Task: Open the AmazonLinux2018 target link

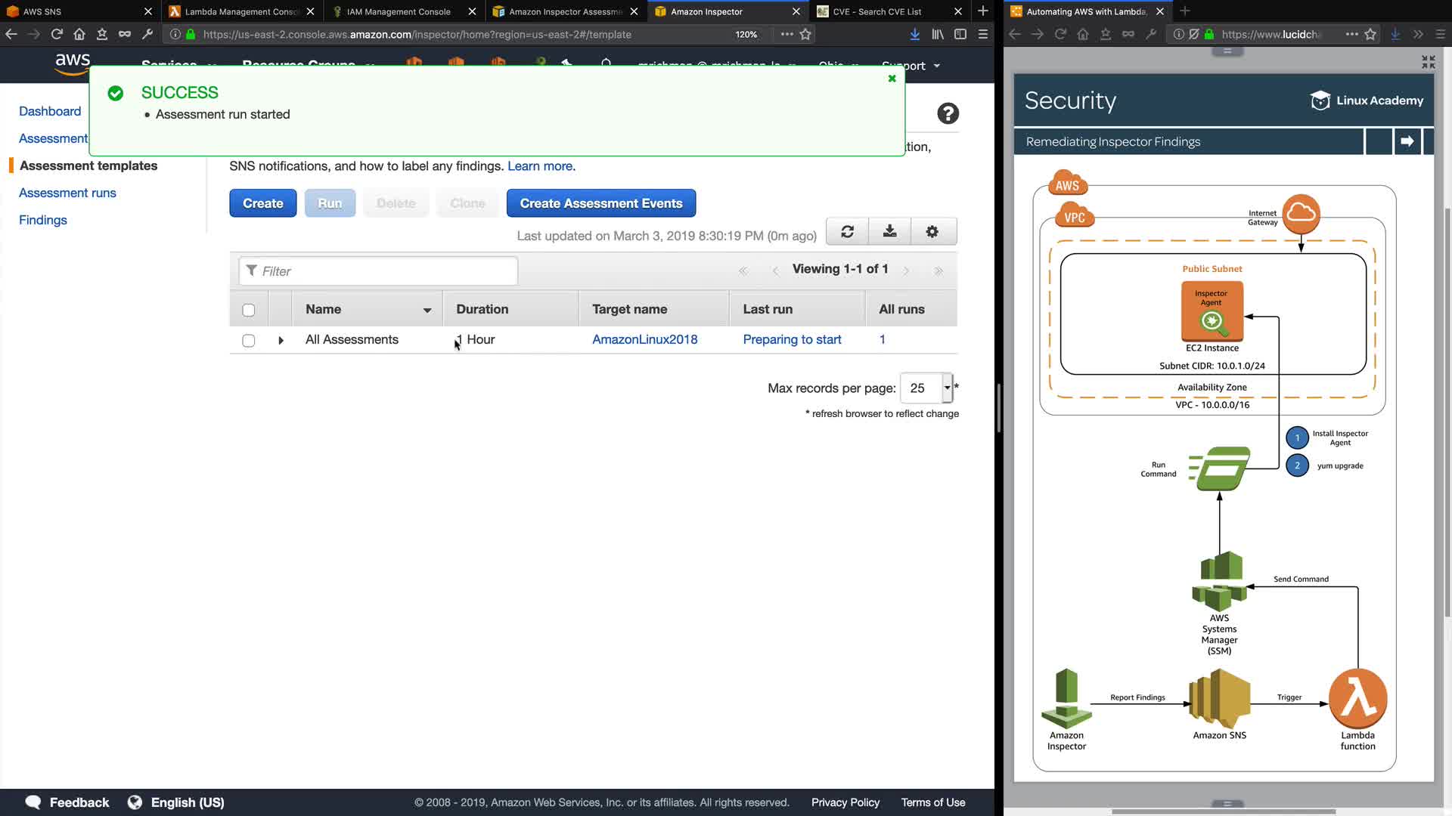Action: tap(644, 339)
